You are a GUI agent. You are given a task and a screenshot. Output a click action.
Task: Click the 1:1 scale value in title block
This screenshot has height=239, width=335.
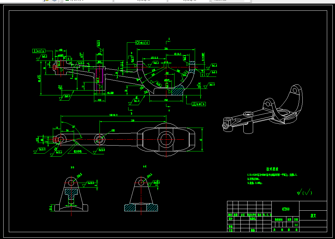click(x=296, y=225)
